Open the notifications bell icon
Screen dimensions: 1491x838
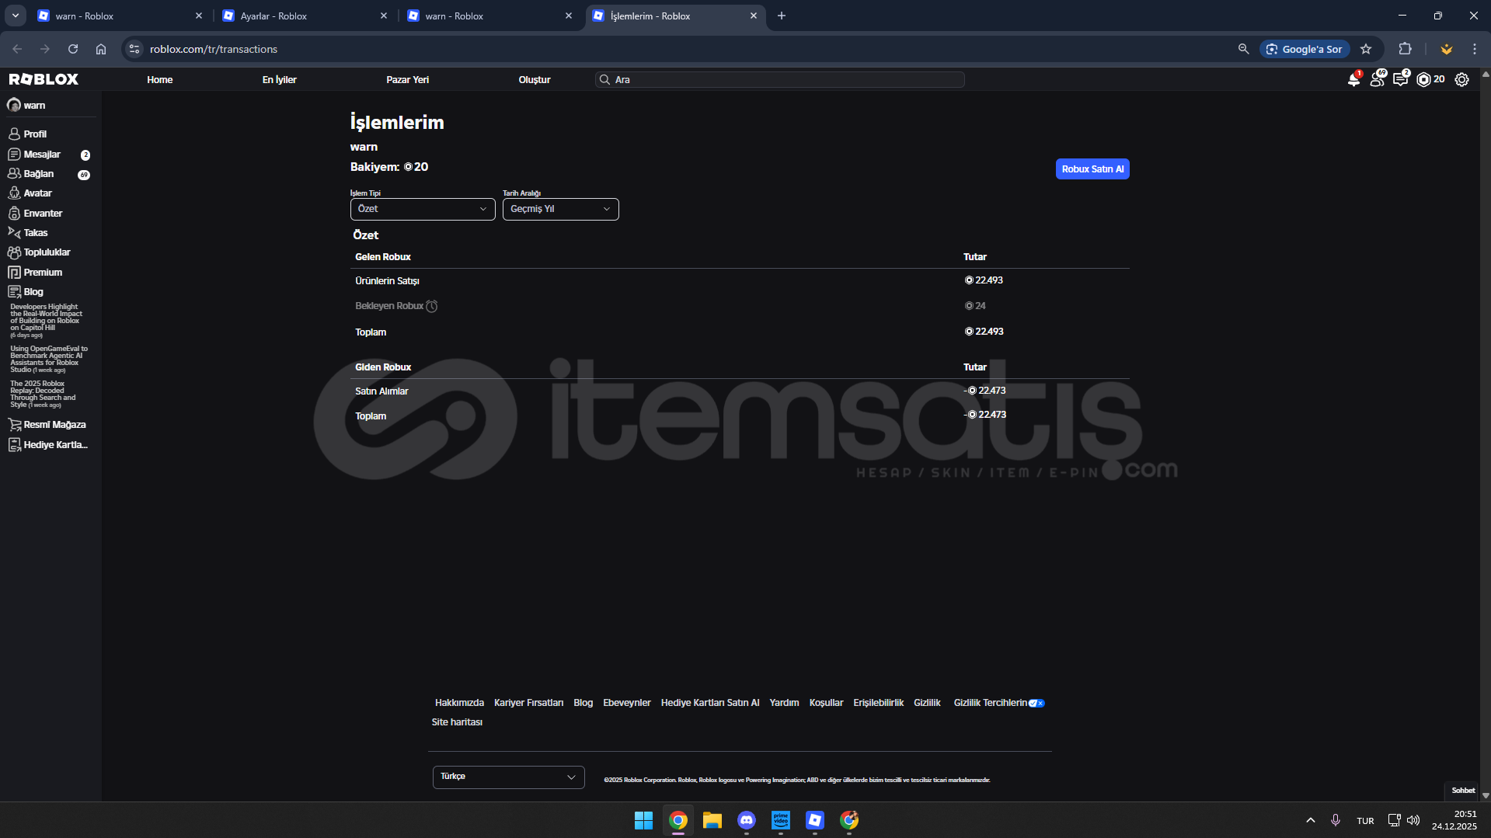click(x=1353, y=80)
